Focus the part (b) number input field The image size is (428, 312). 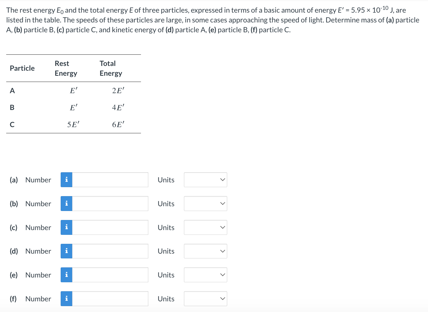click(x=110, y=204)
